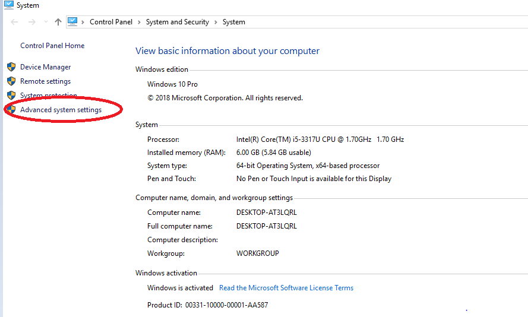The width and height of the screenshot is (528, 317).
Task: Click the System window title icon
Action: 9,5
